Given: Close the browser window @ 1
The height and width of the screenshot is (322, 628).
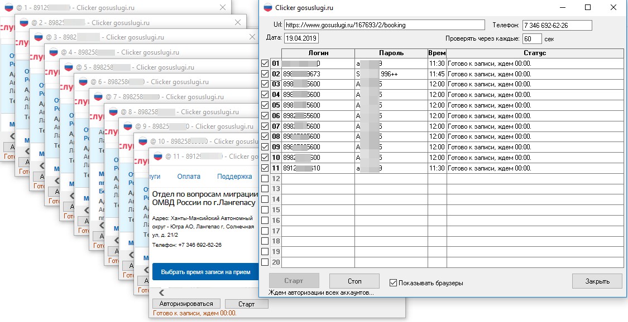Looking at the screenshot, I should [223, 8].
